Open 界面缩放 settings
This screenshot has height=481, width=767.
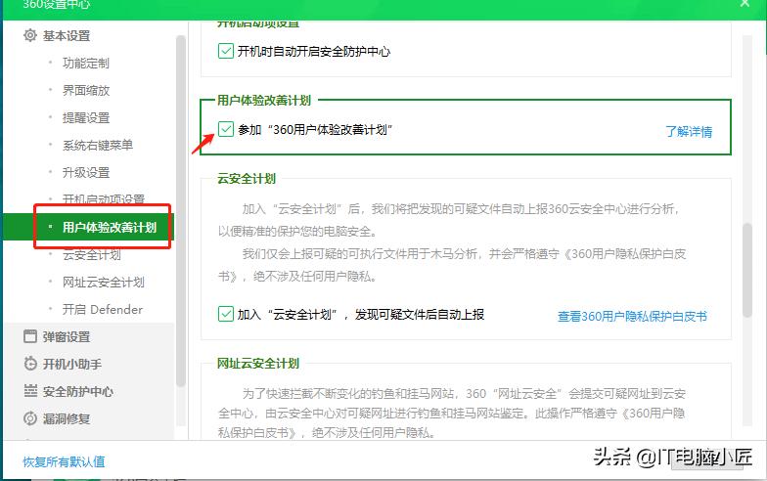point(86,90)
